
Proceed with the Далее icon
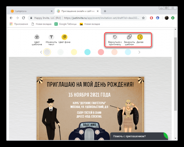coord(140,37)
